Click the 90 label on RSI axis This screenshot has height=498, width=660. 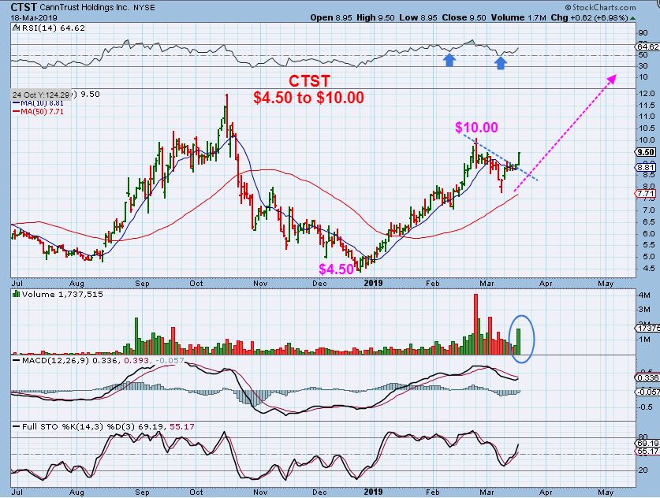643,33
